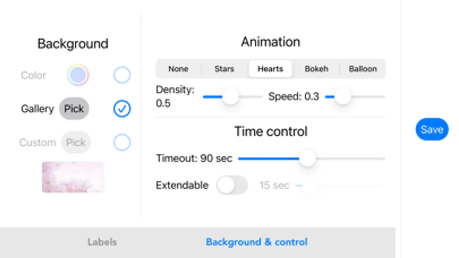Screen dimensions: 459x258
Task: Click the Speed slider knob
Action: tap(342, 97)
